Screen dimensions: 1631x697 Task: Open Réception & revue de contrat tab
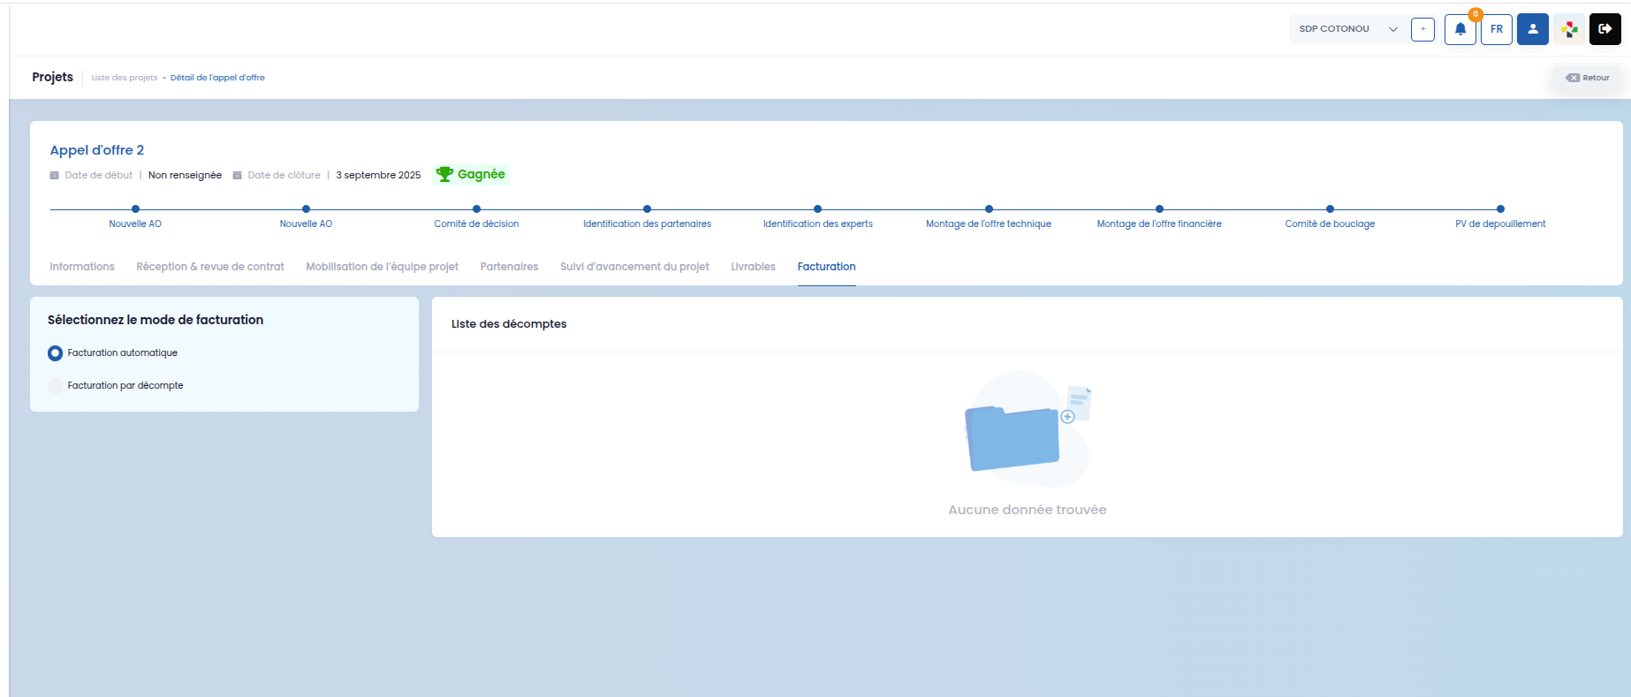coord(210,267)
